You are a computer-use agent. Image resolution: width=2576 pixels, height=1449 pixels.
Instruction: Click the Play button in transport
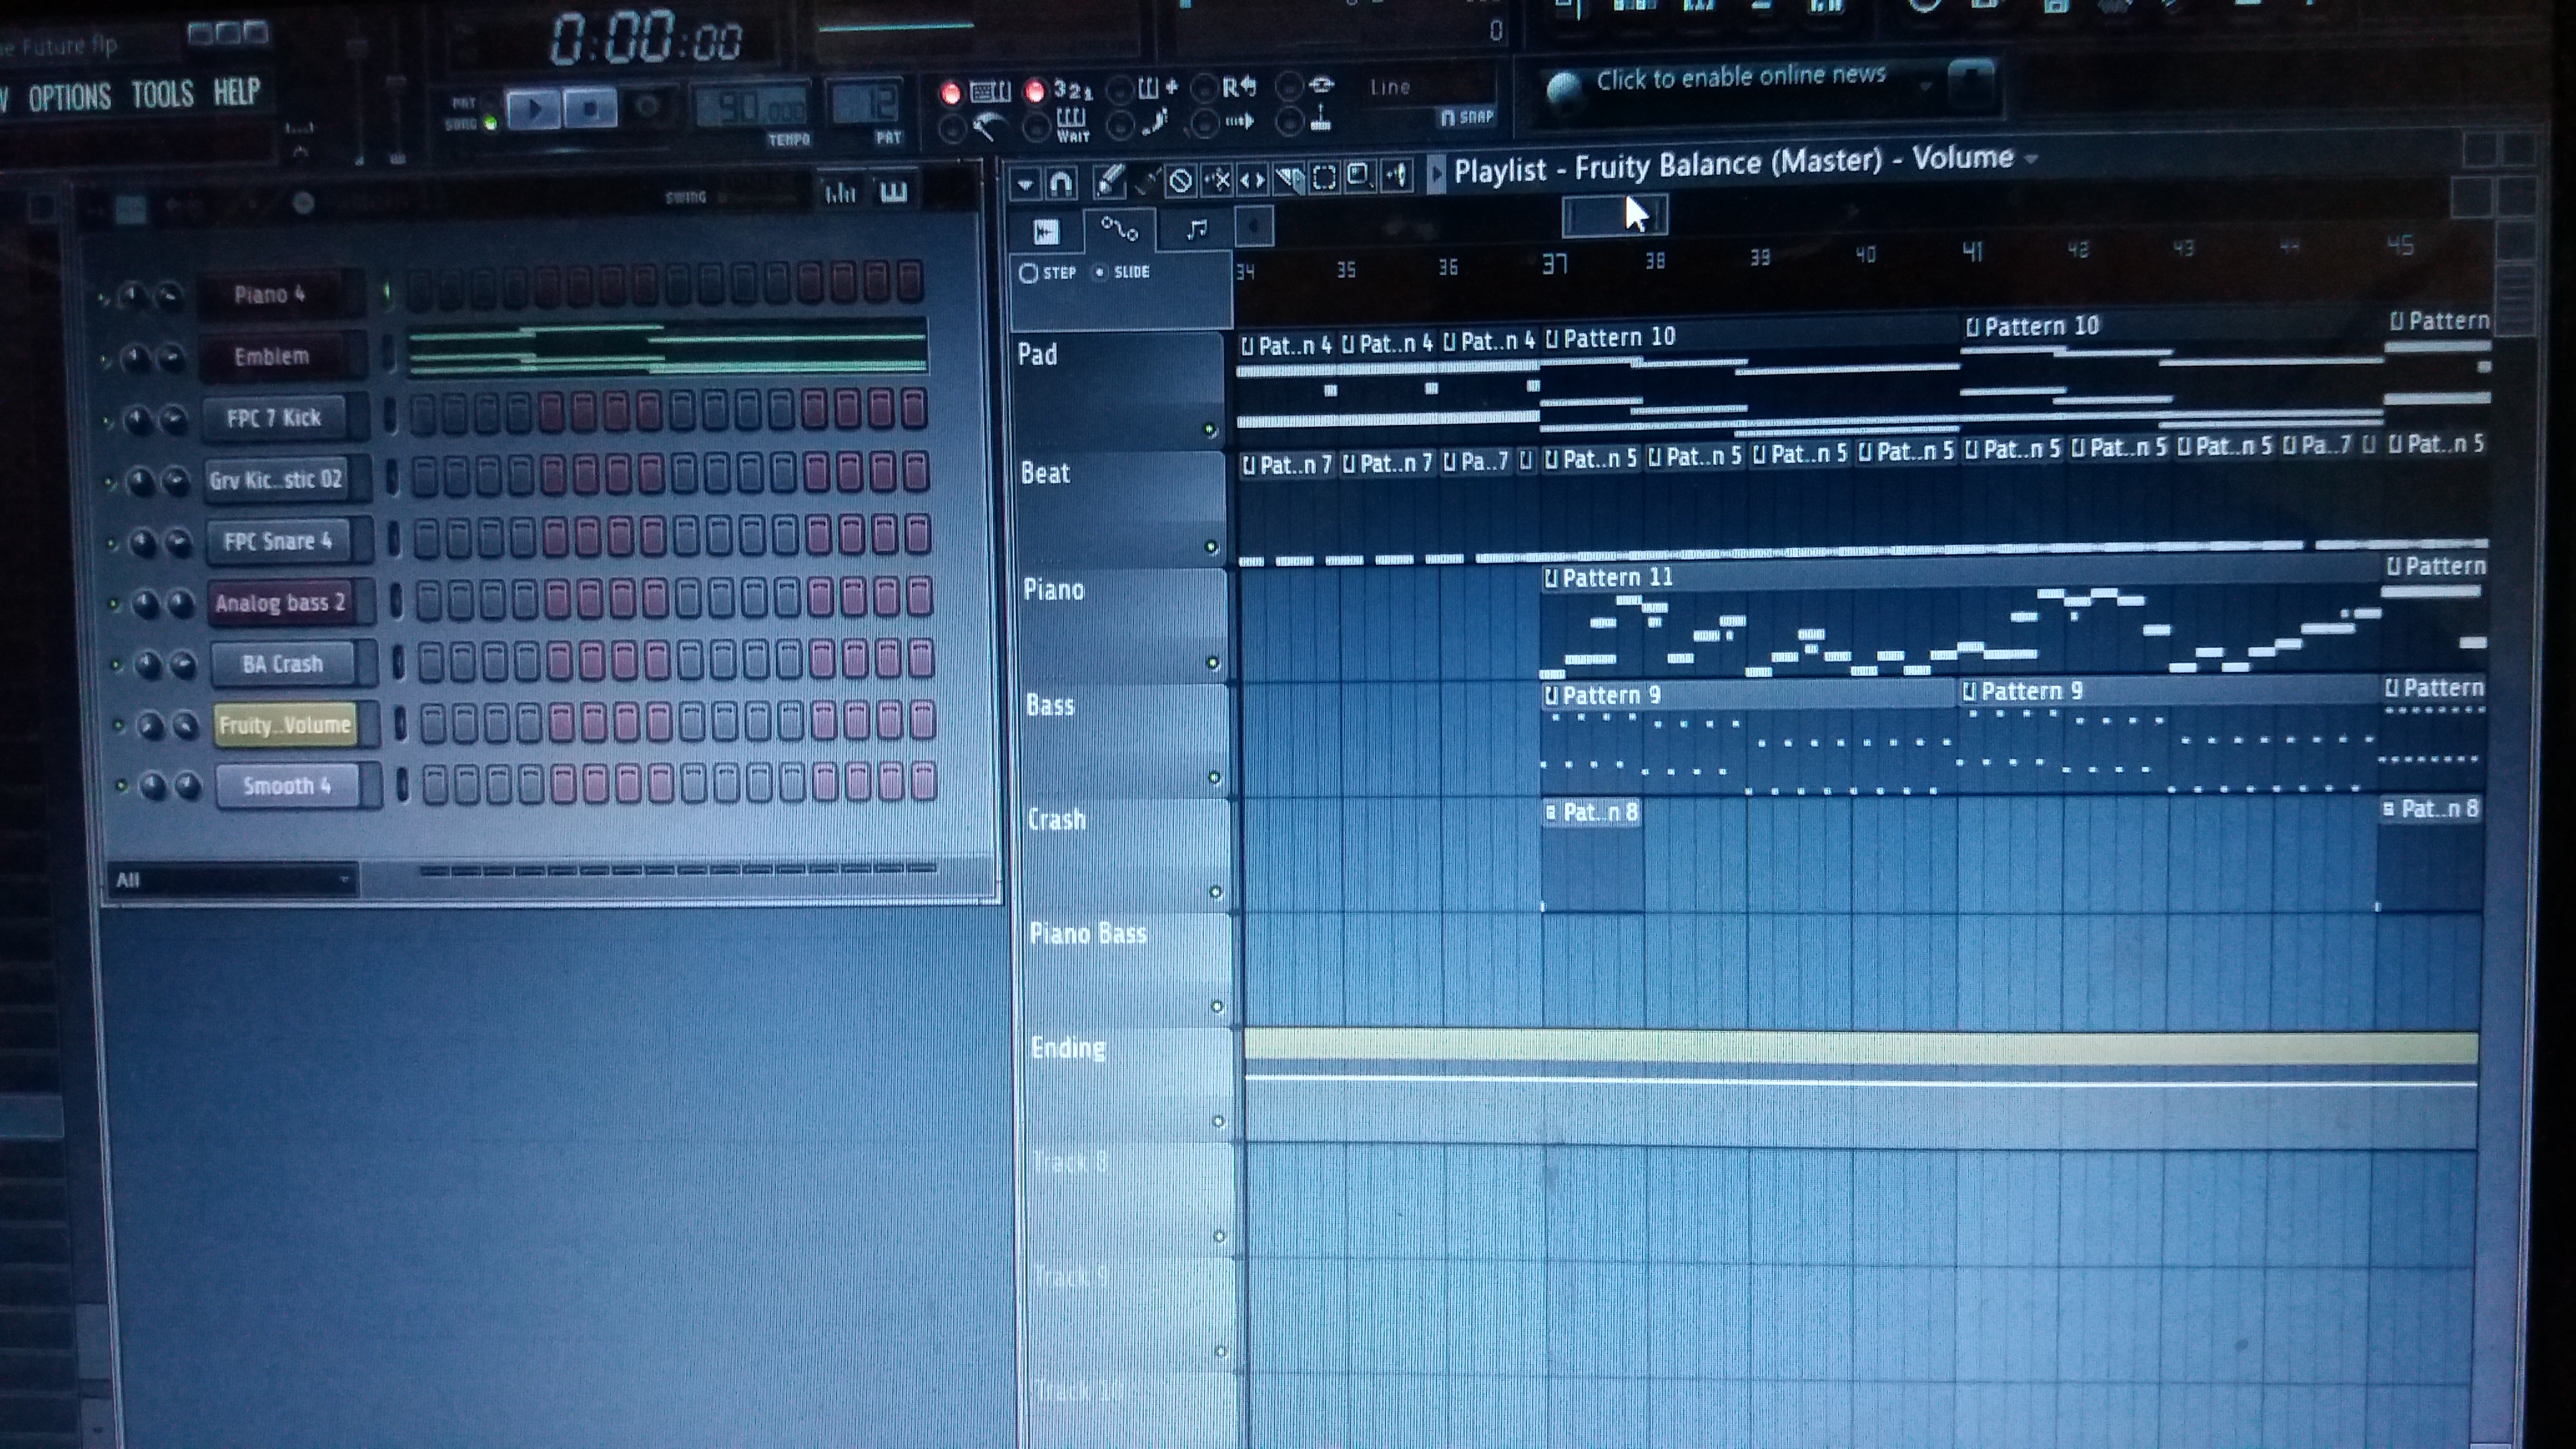coord(534,109)
